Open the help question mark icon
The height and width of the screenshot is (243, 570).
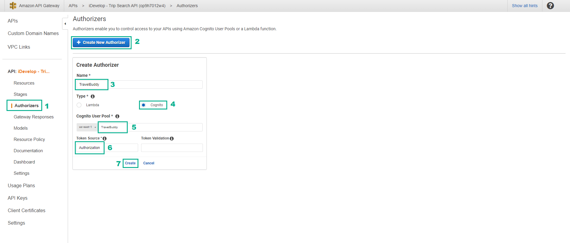click(550, 6)
